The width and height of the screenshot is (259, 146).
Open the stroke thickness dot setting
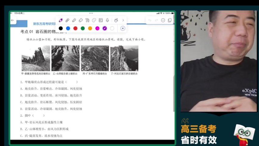[x=122, y=28]
